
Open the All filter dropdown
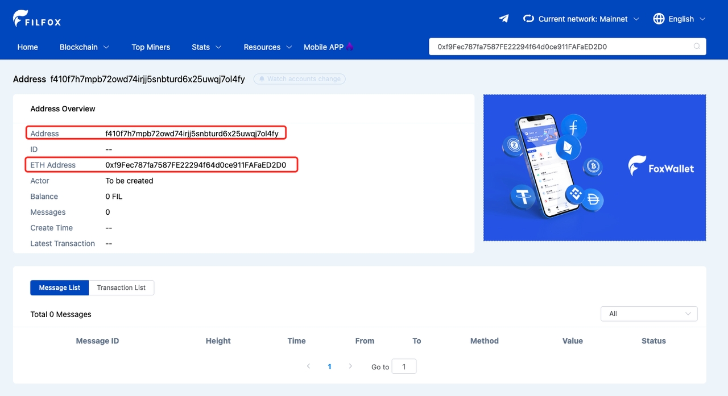tap(648, 314)
